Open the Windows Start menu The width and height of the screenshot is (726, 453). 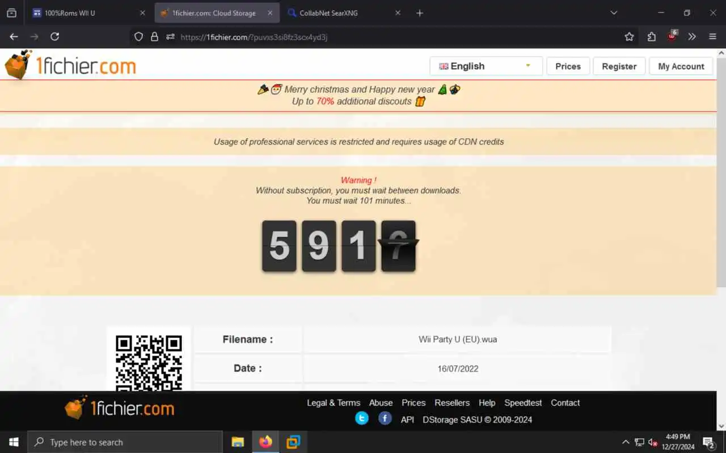[x=14, y=442]
